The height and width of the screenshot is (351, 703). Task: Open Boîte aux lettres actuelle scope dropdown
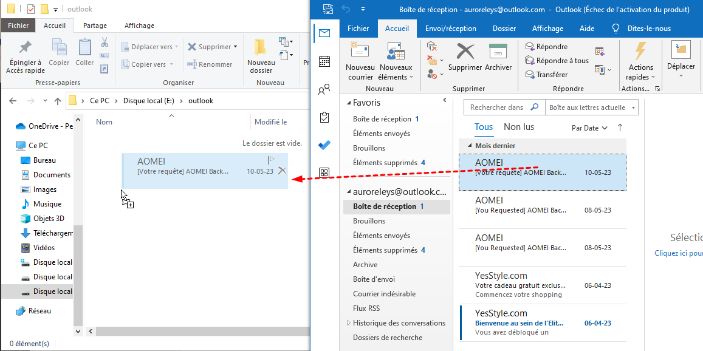(591, 107)
